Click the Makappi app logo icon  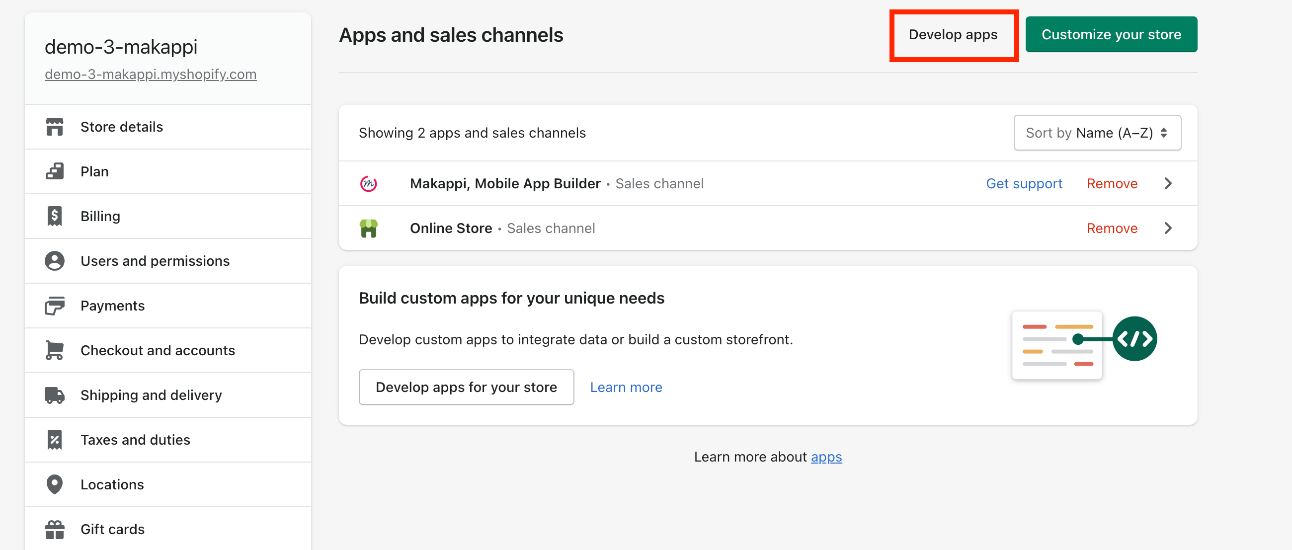pos(369,183)
